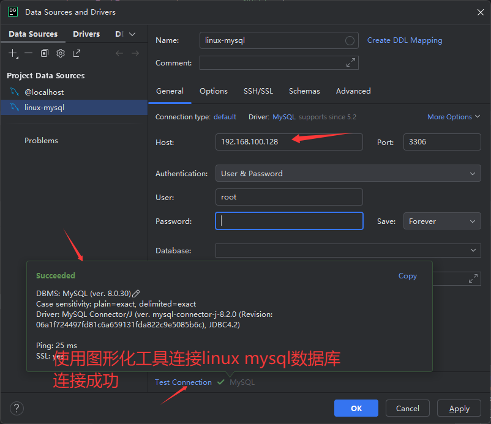The image size is (491, 424).
Task: Click into the User field
Action: point(289,197)
